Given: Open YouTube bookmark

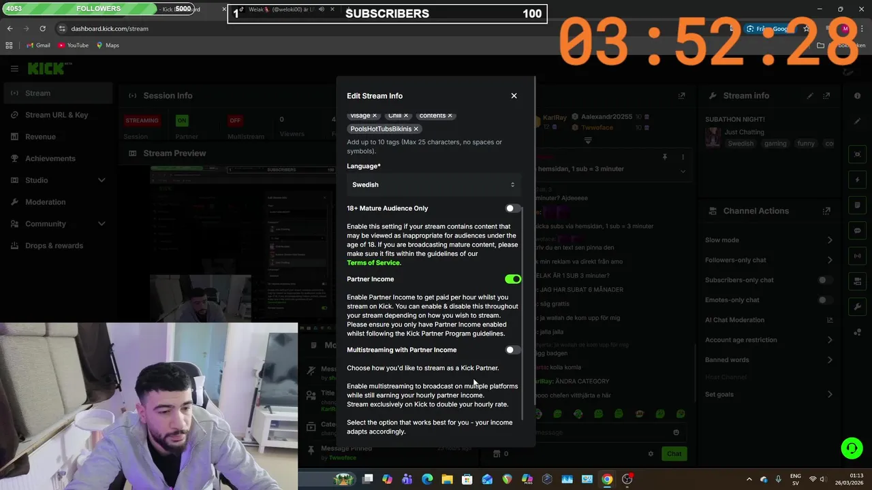Looking at the screenshot, I should [73, 45].
